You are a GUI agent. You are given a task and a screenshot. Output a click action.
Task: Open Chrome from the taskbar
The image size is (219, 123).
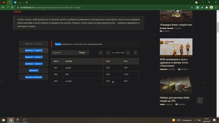coord(11,120)
